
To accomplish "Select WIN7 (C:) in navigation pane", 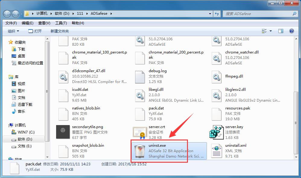I will (24, 132).
